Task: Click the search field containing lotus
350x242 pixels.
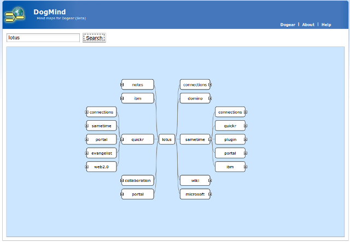Action: pos(43,38)
